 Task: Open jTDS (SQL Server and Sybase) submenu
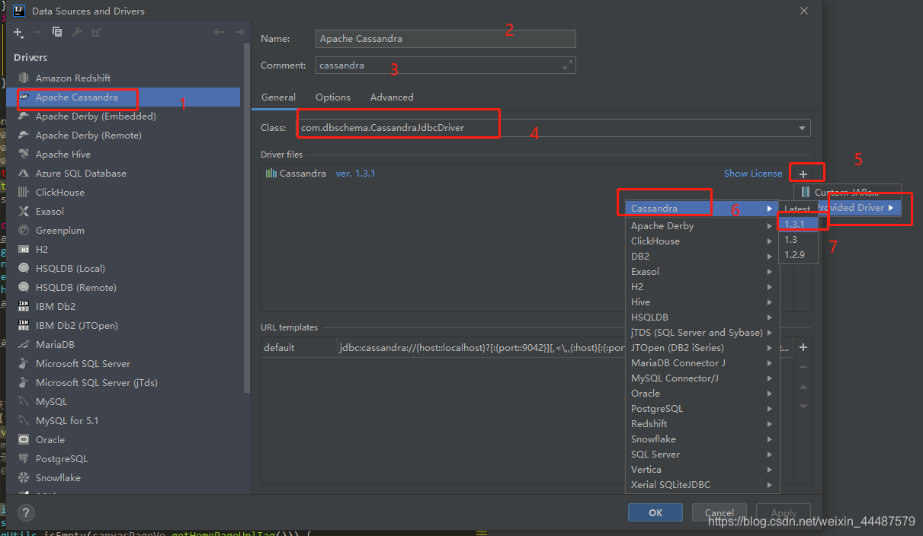coord(701,332)
